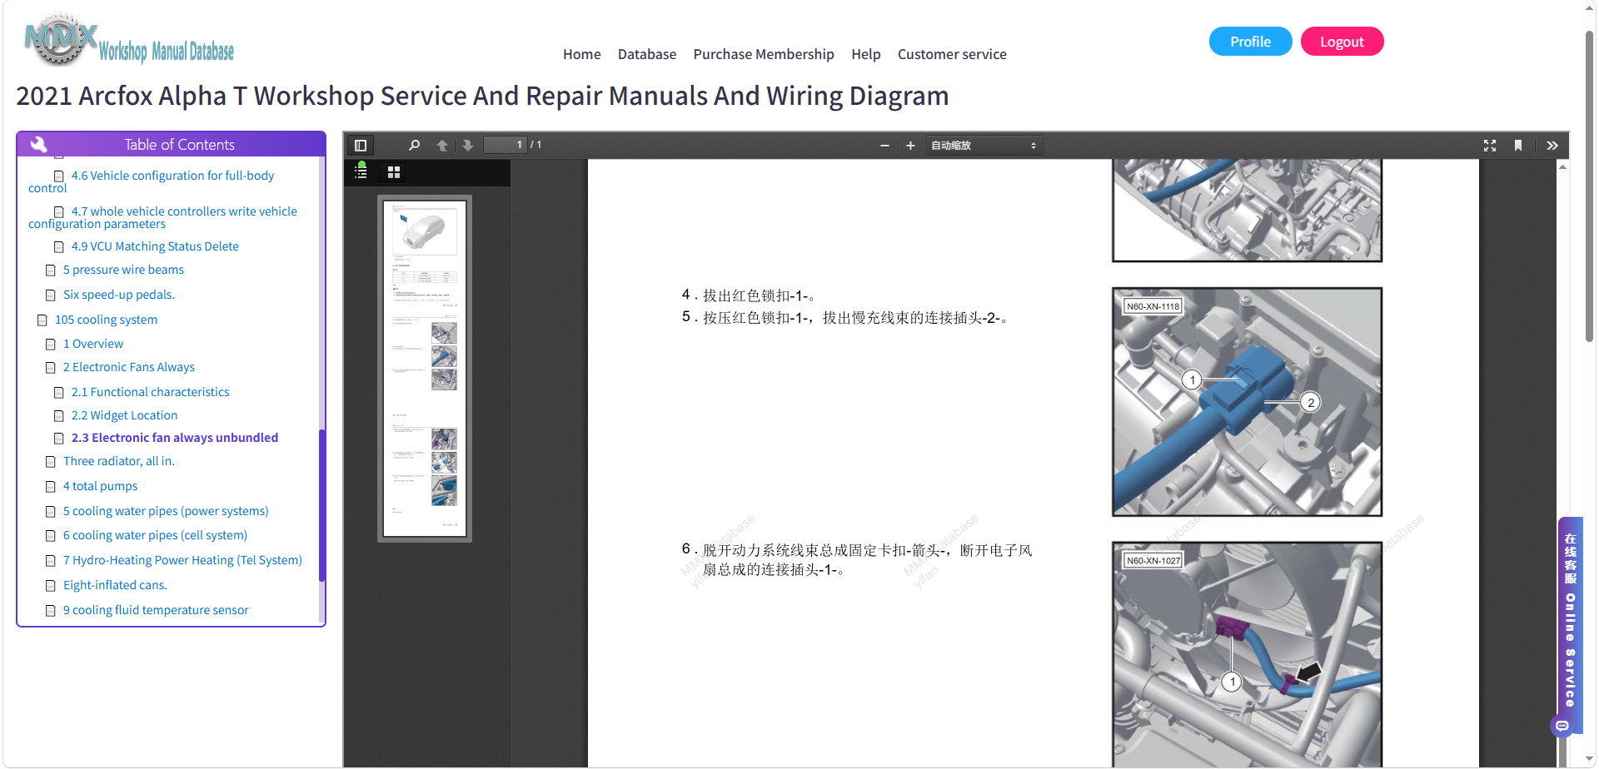The width and height of the screenshot is (1599, 769).
Task: Open 2.2 Widget Location
Action: [x=124, y=415]
